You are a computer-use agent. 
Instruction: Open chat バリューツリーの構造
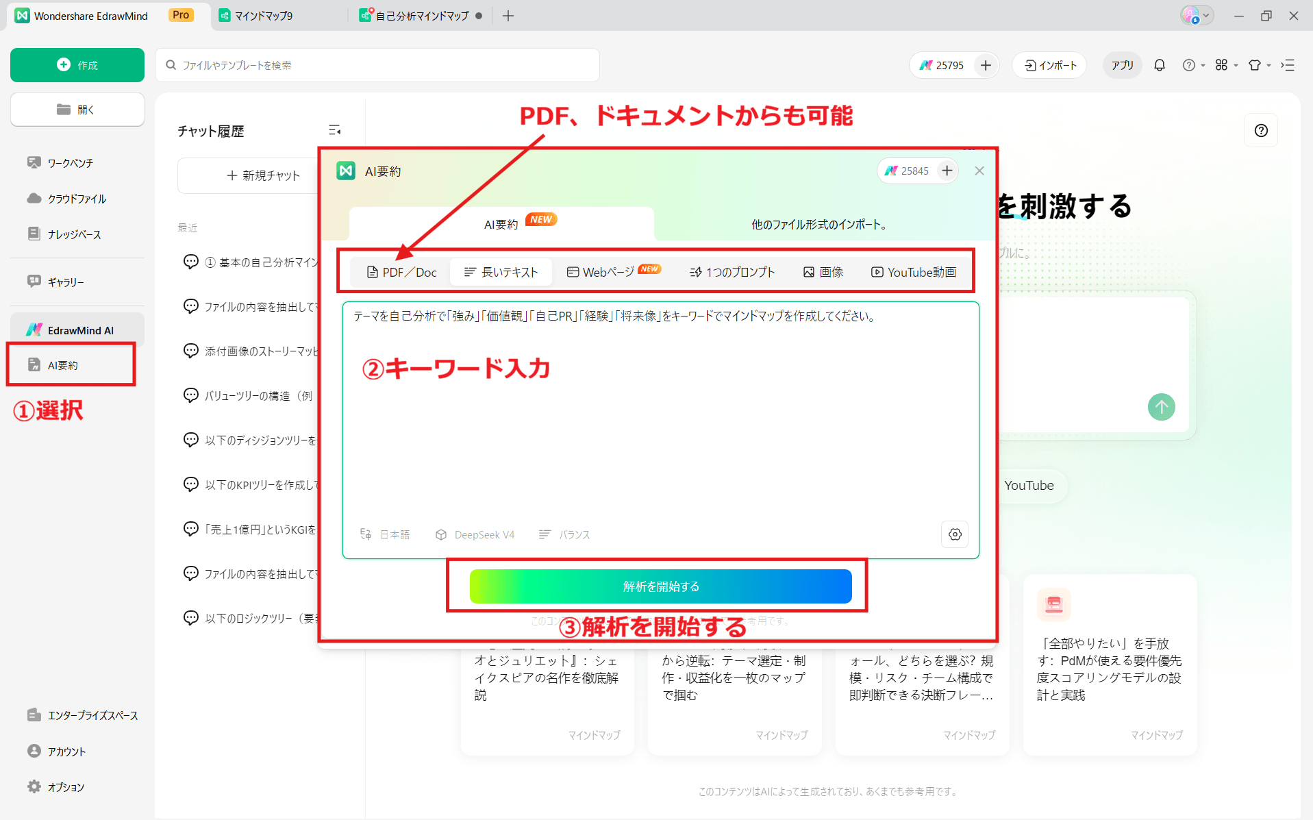251,395
